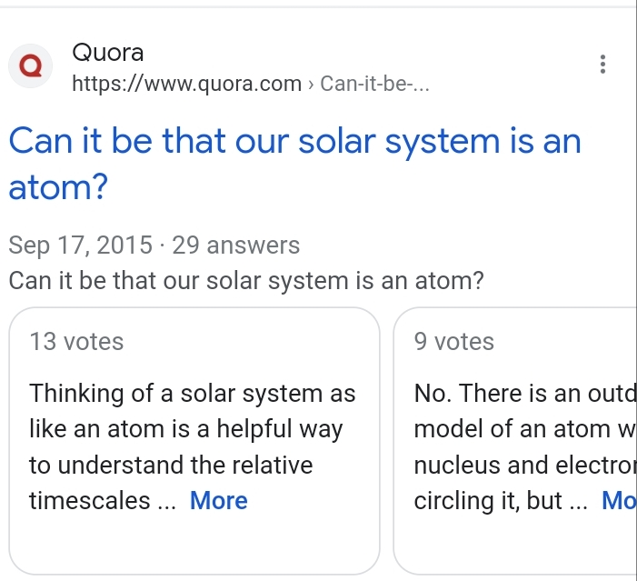
Task: Expand the 9 votes answer via More
Action: point(619,500)
